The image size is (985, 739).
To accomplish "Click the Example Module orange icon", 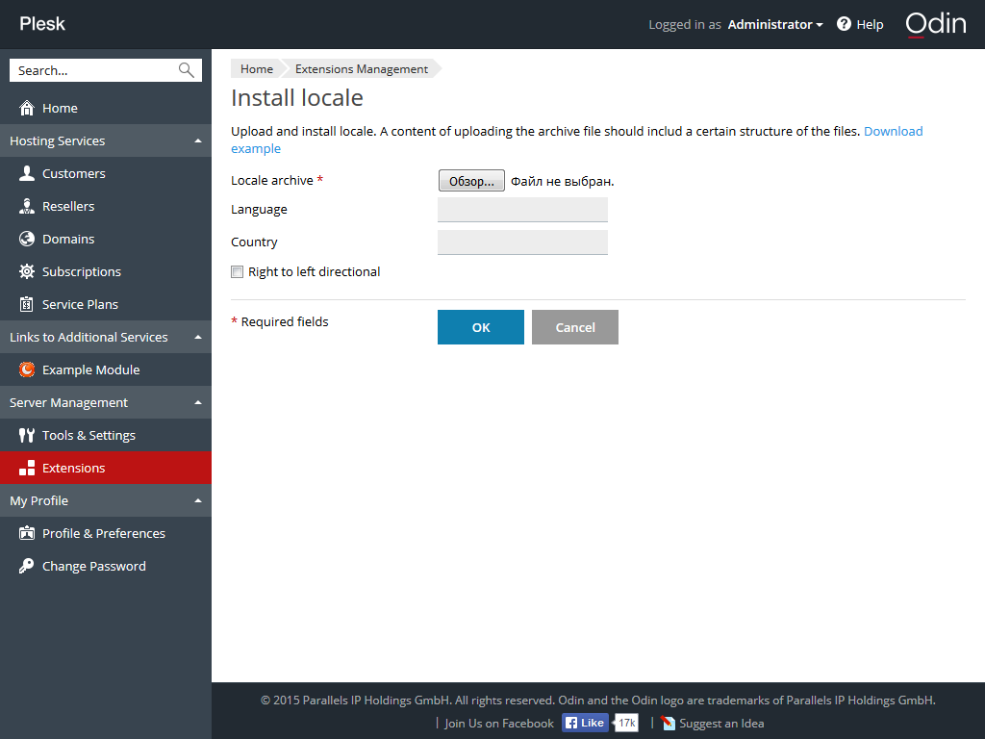I will click(x=27, y=369).
